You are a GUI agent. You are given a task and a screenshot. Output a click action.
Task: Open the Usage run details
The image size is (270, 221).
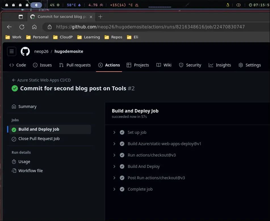tap(24, 162)
